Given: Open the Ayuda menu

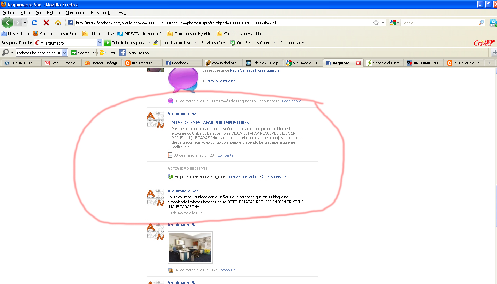Looking at the screenshot, I should pos(124,13).
